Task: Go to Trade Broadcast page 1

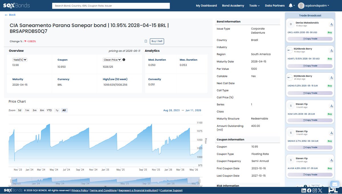Action: click(x=305, y=186)
